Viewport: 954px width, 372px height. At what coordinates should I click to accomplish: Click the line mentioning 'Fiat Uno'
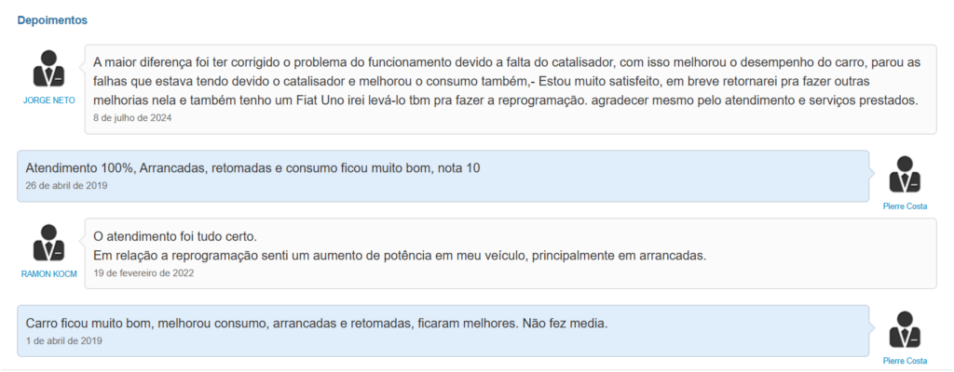tap(505, 100)
